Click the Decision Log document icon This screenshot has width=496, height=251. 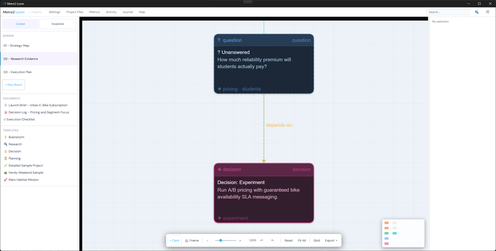tap(6, 112)
